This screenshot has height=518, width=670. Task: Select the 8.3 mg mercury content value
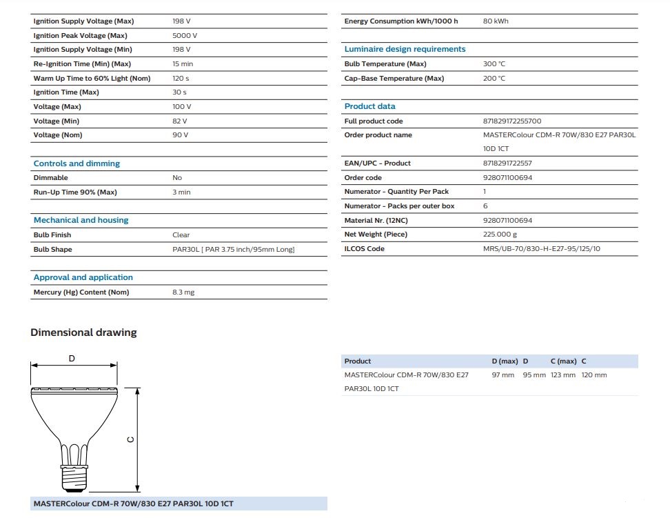tap(184, 292)
